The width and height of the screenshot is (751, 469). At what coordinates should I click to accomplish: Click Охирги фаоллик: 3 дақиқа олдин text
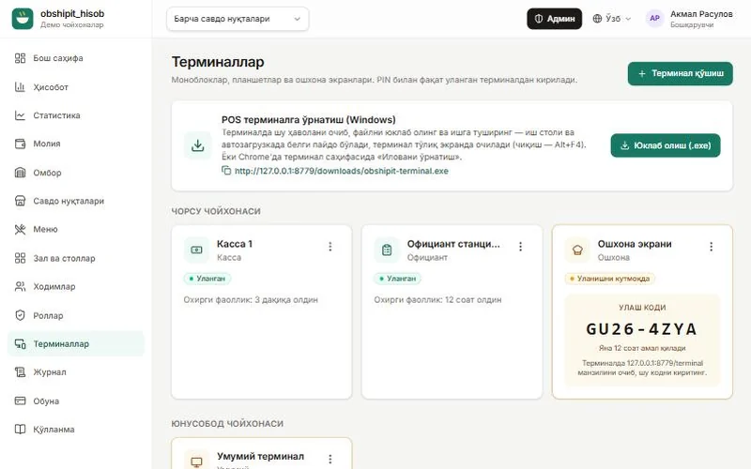(x=251, y=299)
